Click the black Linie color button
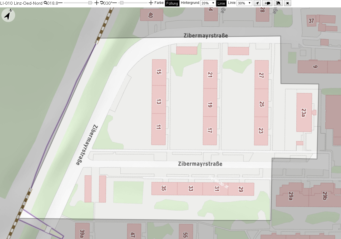The height and width of the screenshot is (239, 341). click(221, 3)
